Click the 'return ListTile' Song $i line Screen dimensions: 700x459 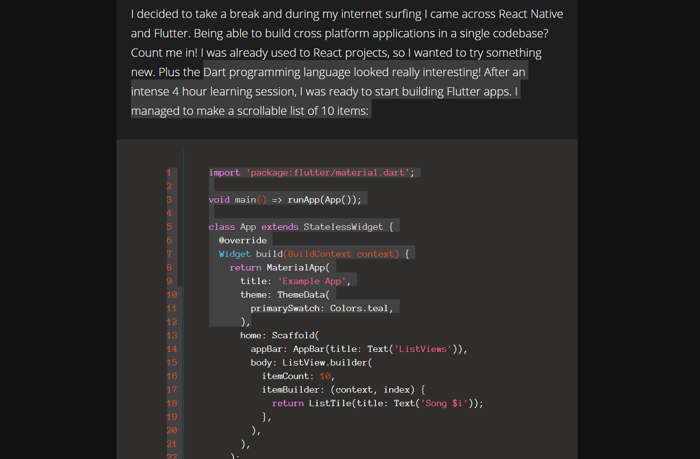[x=377, y=403]
